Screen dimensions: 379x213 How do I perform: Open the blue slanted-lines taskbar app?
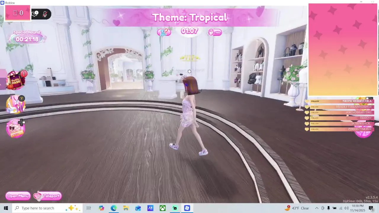click(x=150, y=208)
